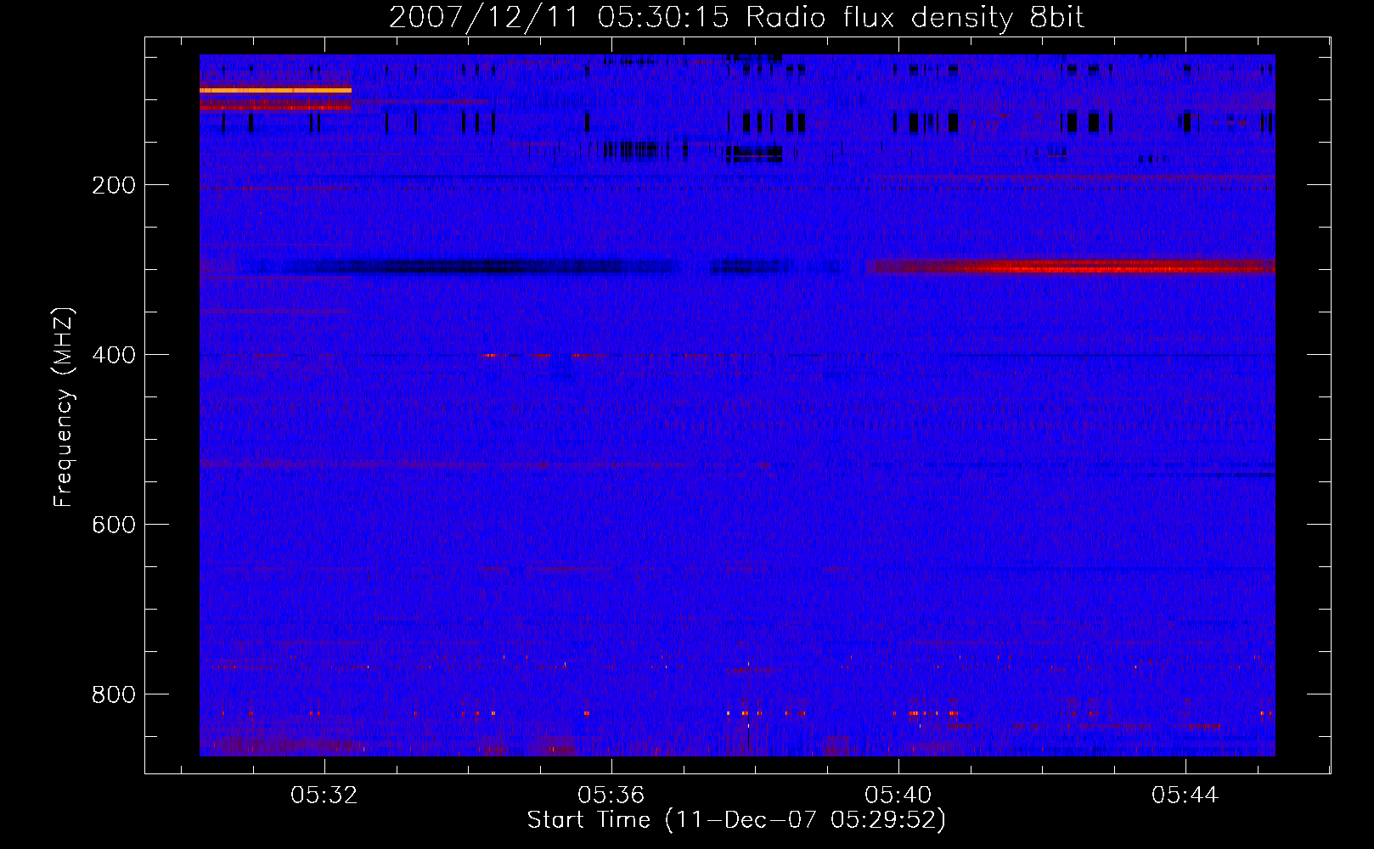Select the 600 frequency tick label
This screenshot has width=1374, height=849.
[x=114, y=525]
